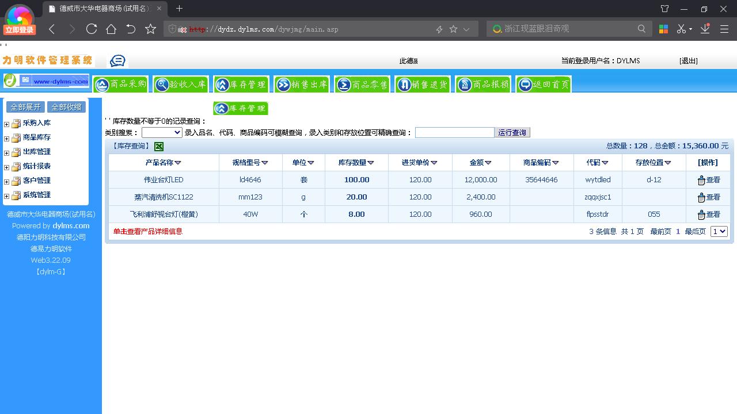This screenshot has width=737, height=414.
Task: Sort by 进货单价 column header
Action: tap(420, 162)
